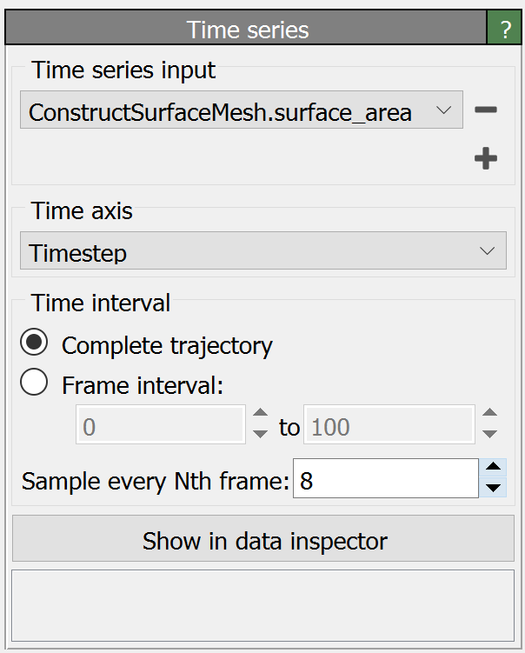This screenshot has width=525, height=653.
Task: Focus the Sample every Nth frame field
Action: point(385,479)
